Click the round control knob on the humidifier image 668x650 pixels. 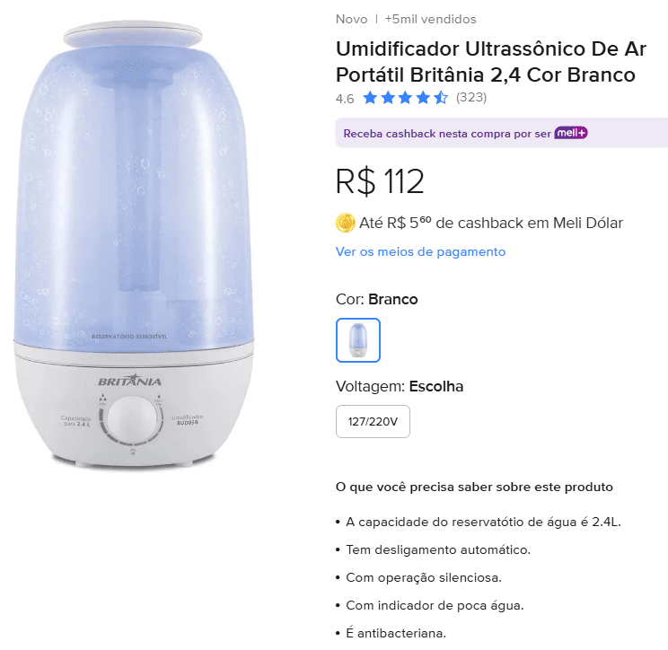click(132, 420)
